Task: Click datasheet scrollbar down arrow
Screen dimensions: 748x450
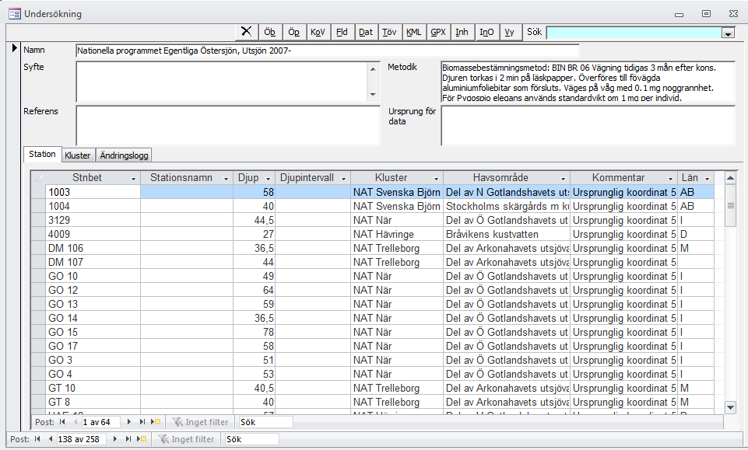Action: tap(730, 407)
